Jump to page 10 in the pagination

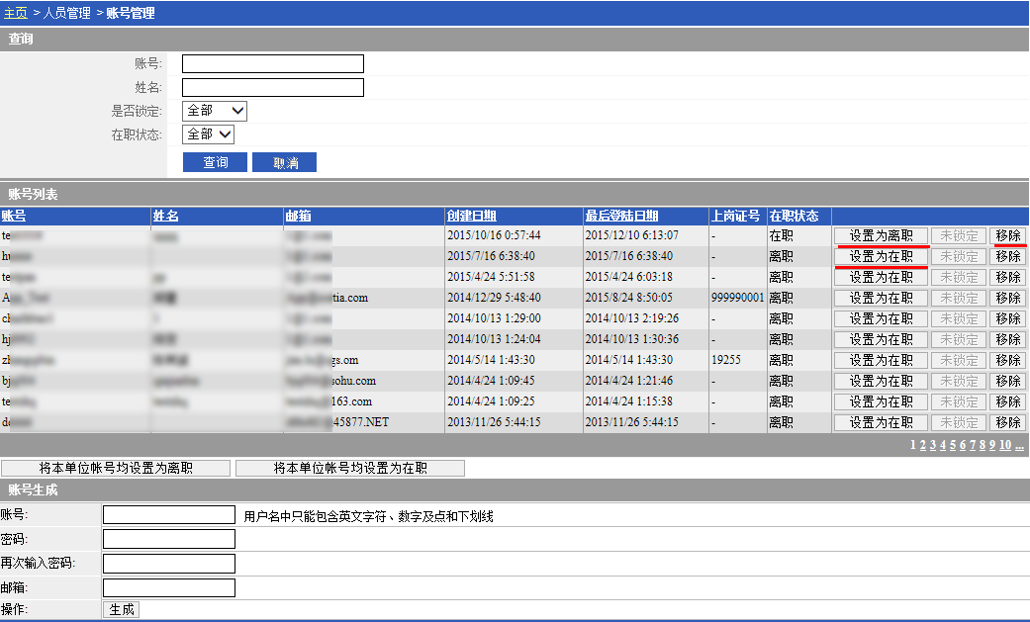point(1004,445)
